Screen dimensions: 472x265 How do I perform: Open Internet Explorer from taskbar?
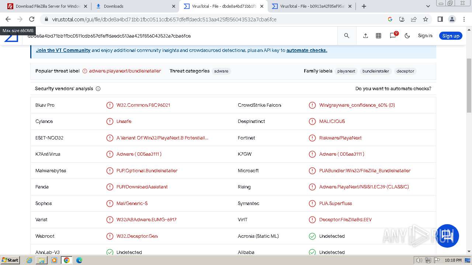pyautogui.click(x=29, y=260)
